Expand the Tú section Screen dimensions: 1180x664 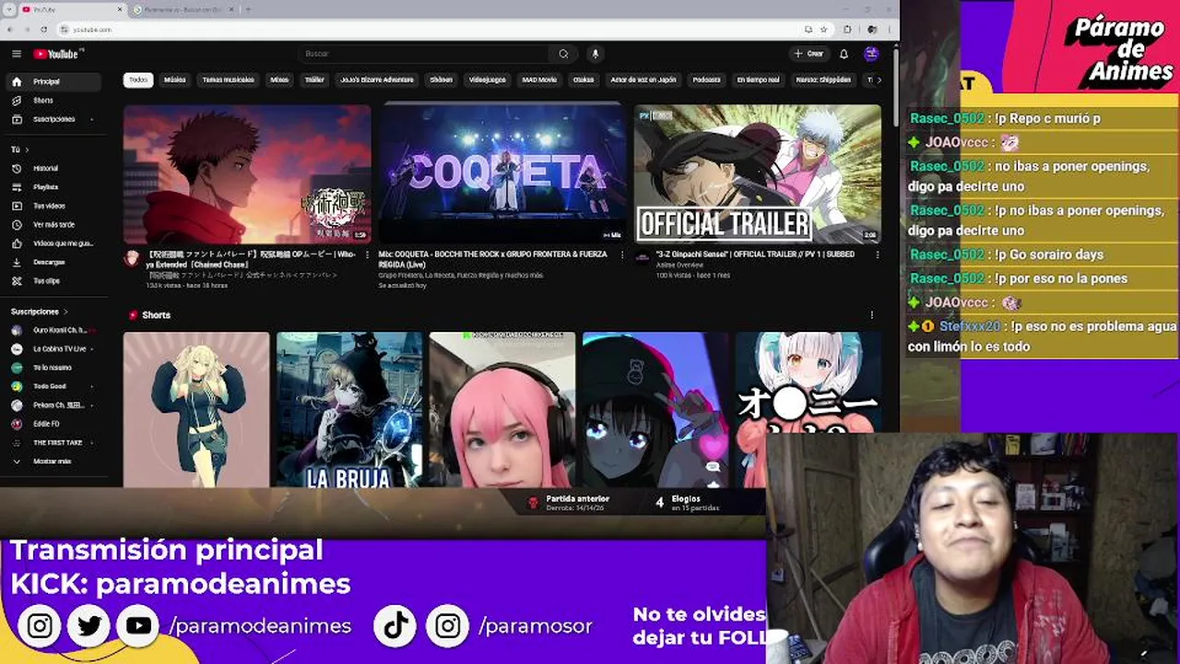[19, 149]
